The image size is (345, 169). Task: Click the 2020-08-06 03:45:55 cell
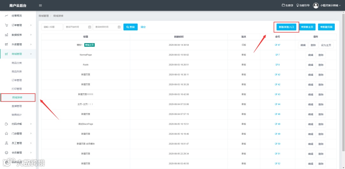tap(179, 164)
